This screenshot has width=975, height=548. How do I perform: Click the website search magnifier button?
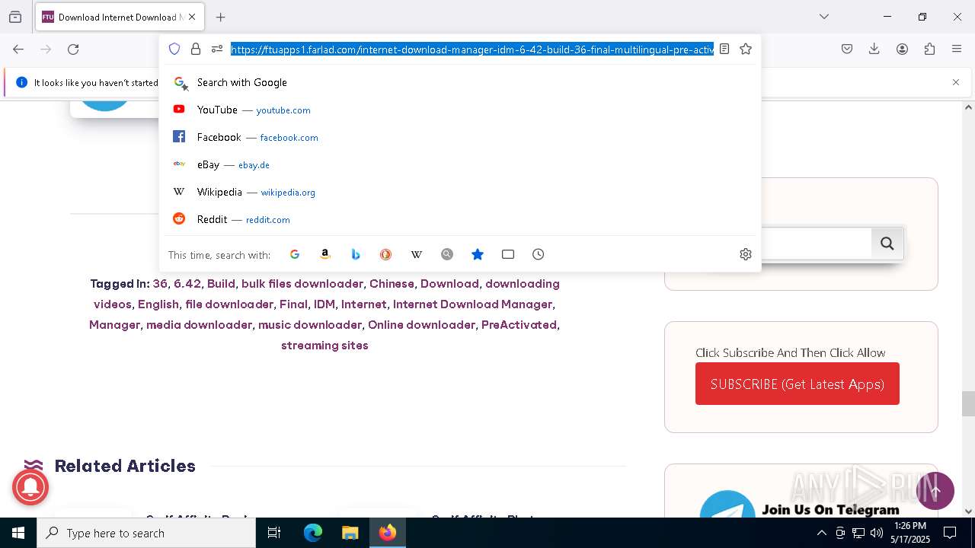(887, 244)
